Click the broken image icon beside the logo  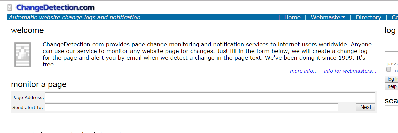(x=10, y=8)
